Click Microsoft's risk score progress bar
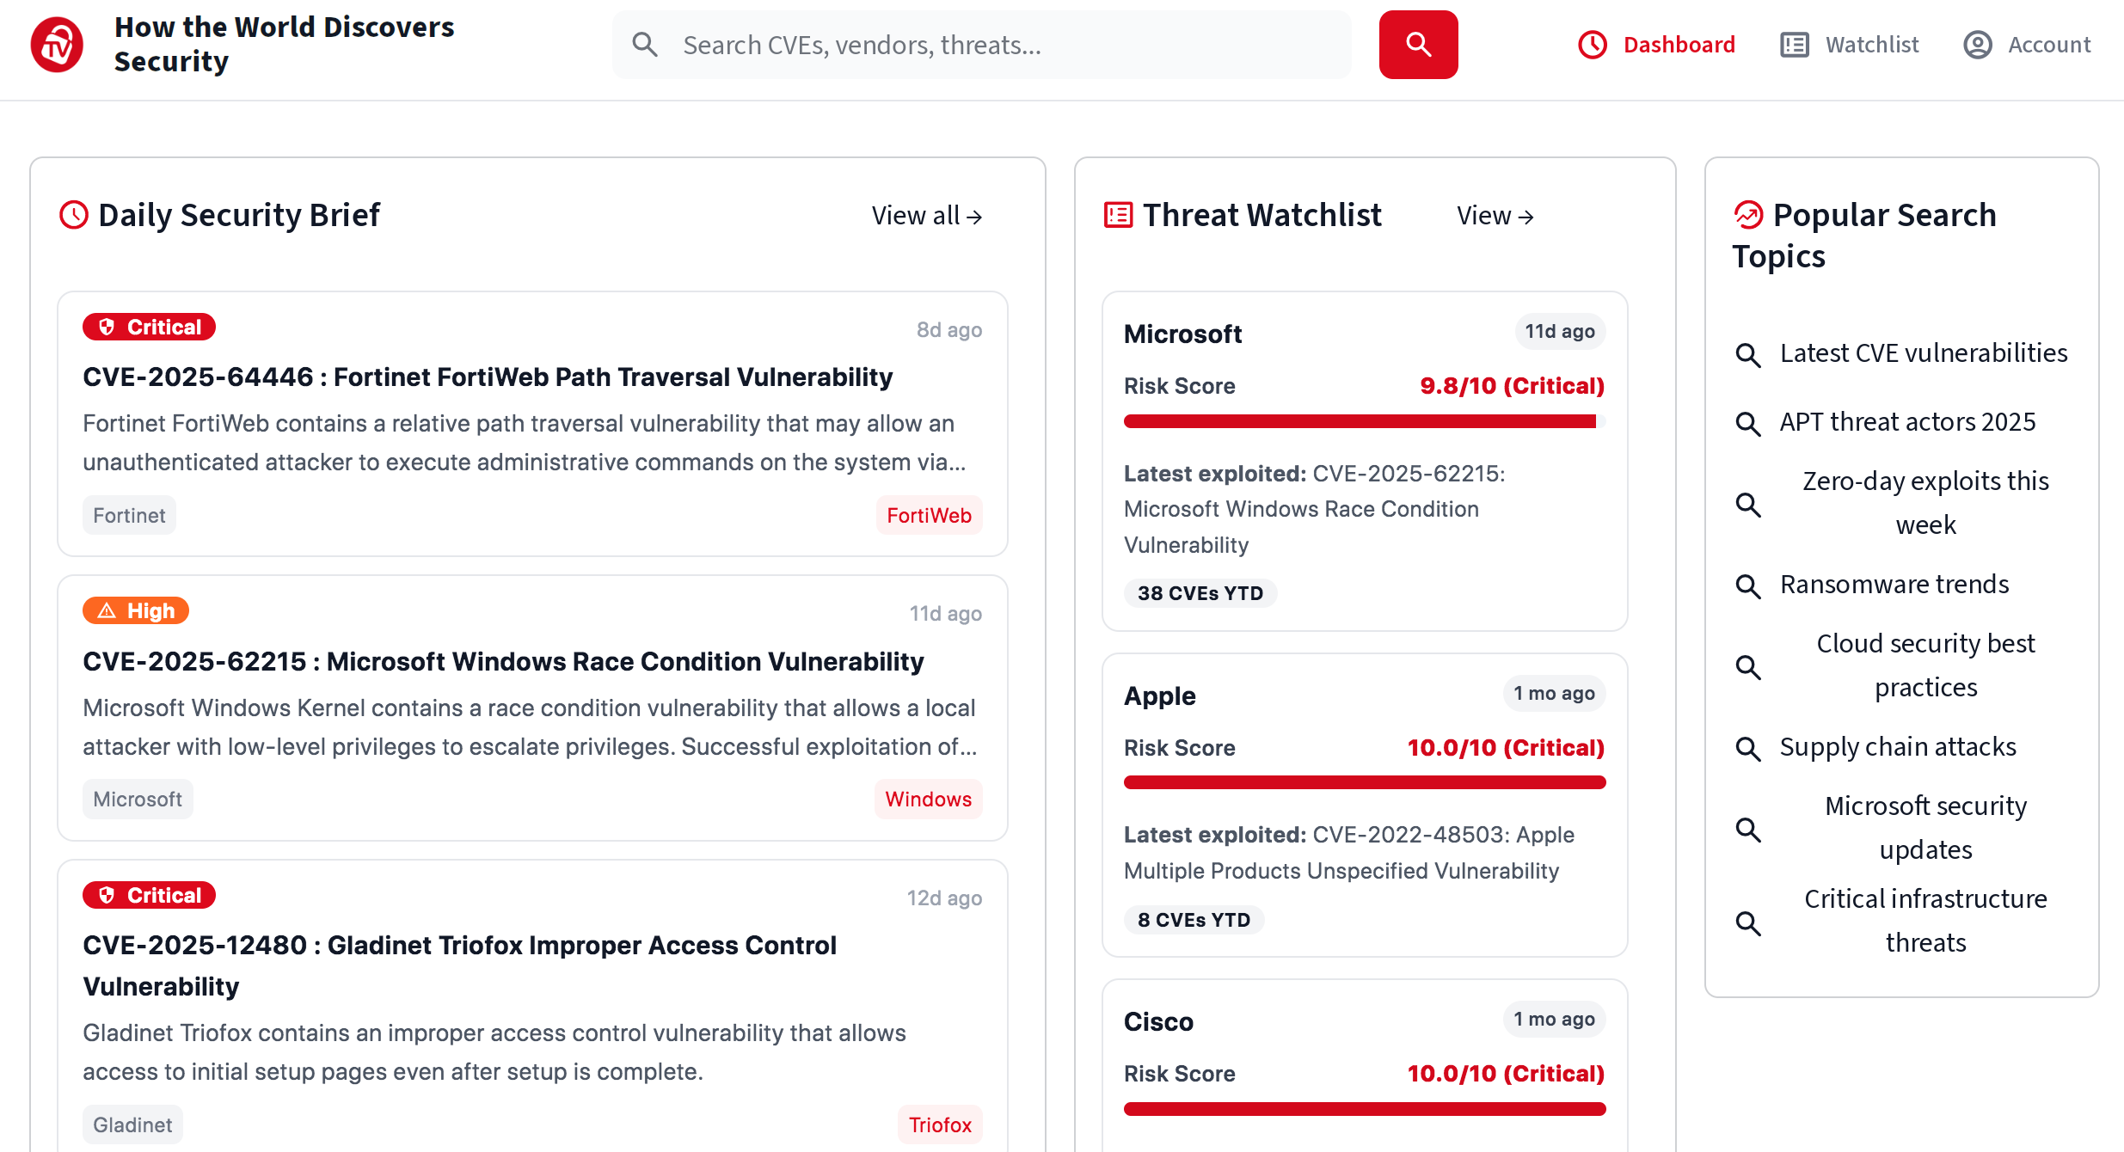 click(x=1362, y=421)
